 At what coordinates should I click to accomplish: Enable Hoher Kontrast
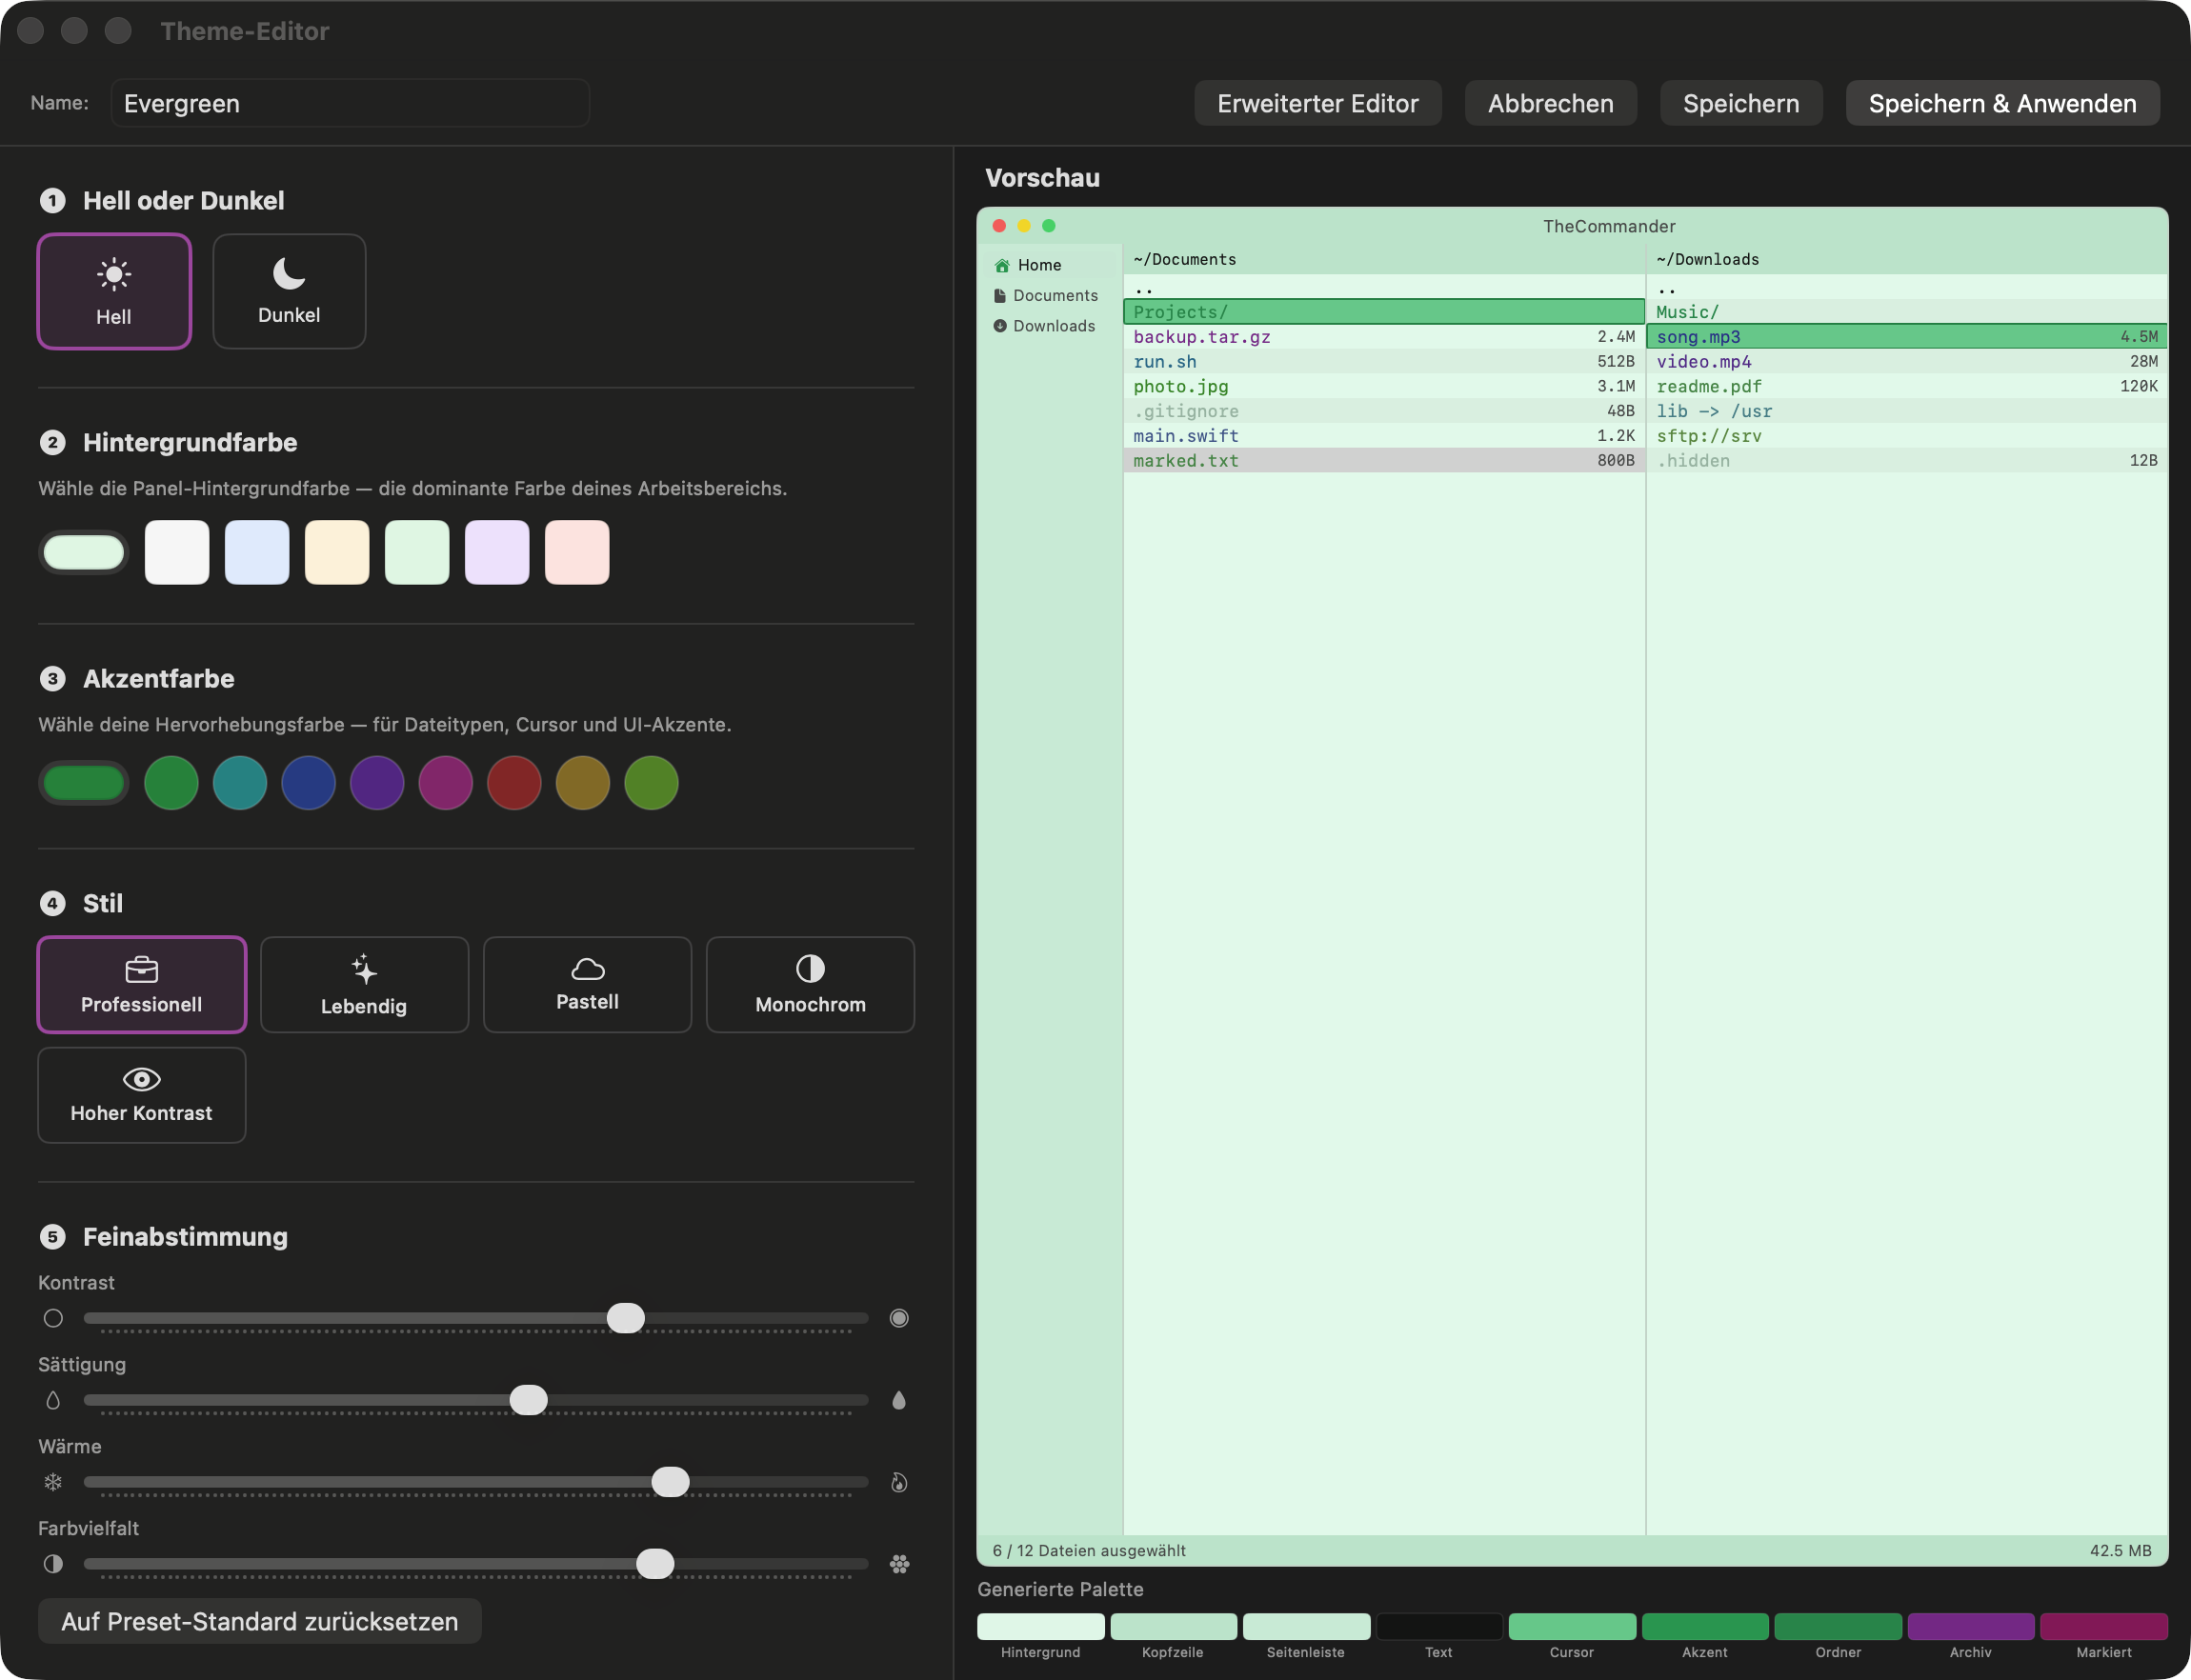[141, 1094]
